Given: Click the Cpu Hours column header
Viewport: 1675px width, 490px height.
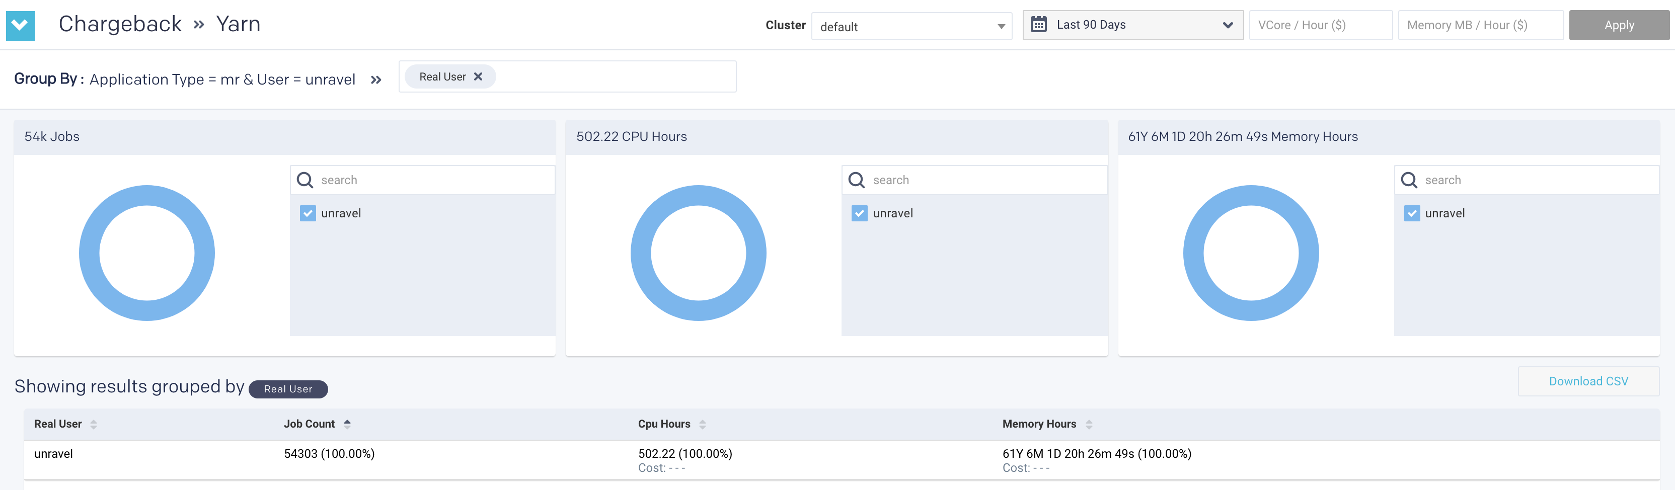Looking at the screenshot, I should (664, 424).
